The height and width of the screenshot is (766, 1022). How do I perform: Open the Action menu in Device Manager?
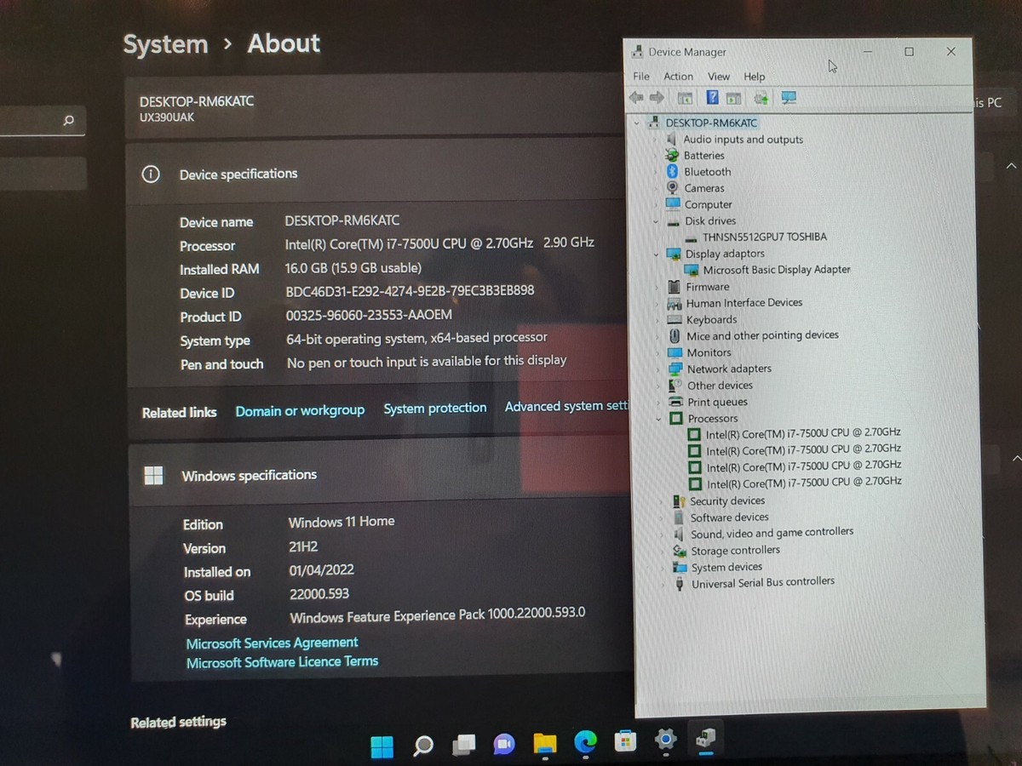click(x=678, y=76)
